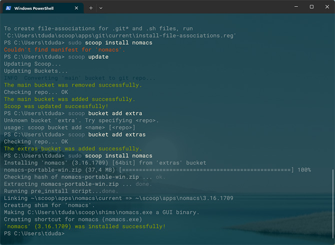Click the PowerShell icon in the tab
This screenshot has width=335, height=245.
coord(8,8)
